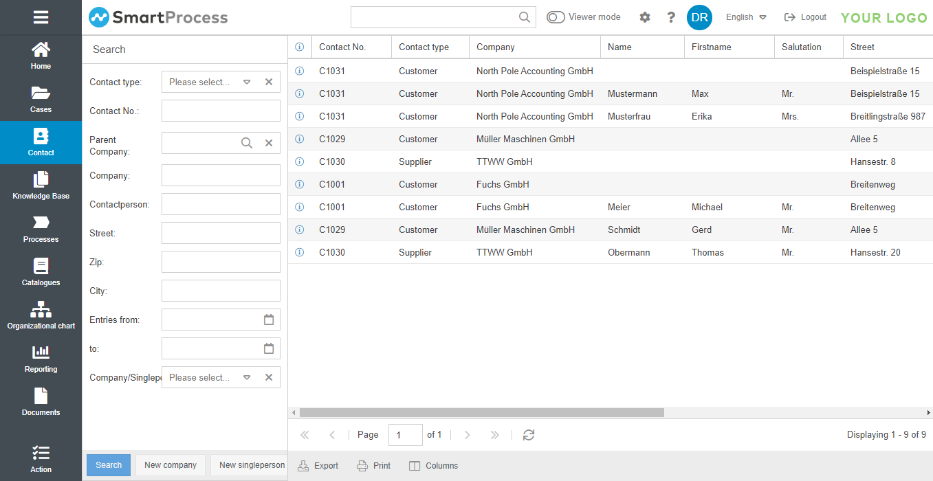The height and width of the screenshot is (481, 933).
Task: Open the DR user avatar
Action: pos(699,17)
